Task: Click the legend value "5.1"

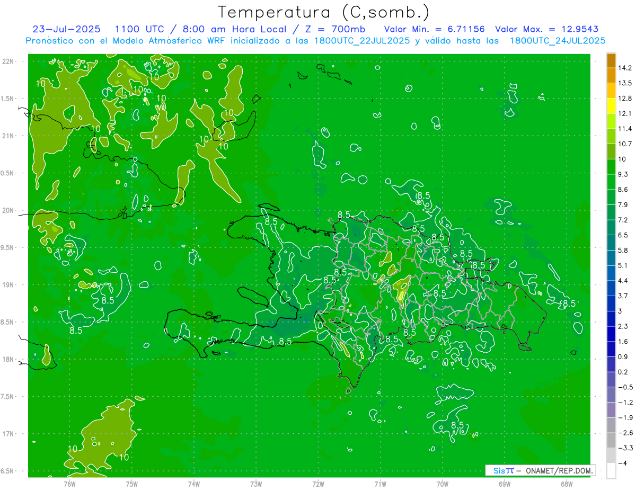Action: point(623,265)
